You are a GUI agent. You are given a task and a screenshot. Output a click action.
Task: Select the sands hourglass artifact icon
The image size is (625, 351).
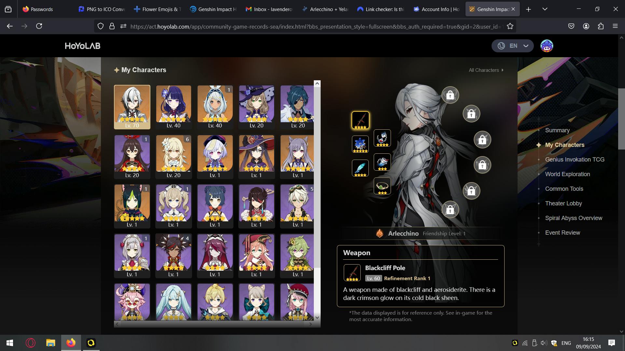[382, 138]
